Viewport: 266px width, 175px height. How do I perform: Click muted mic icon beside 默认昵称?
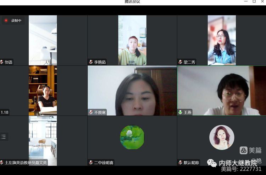(x=181, y=163)
